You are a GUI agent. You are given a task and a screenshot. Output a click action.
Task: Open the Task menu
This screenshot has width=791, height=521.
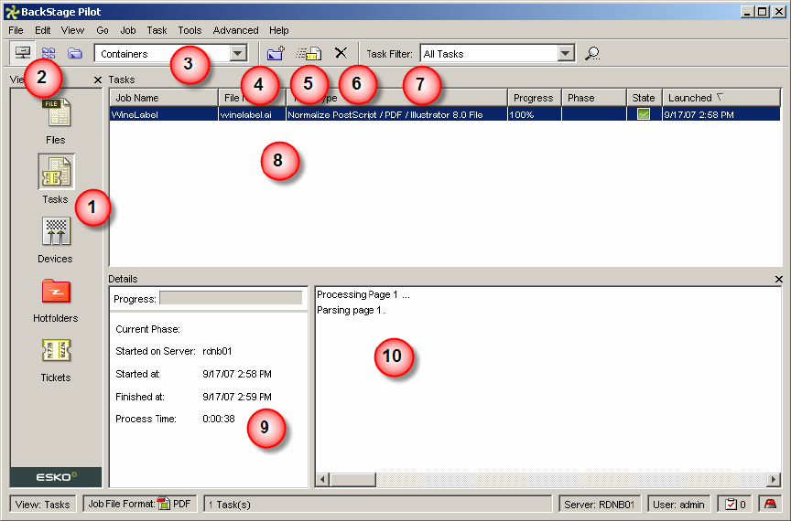tap(157, 30)
